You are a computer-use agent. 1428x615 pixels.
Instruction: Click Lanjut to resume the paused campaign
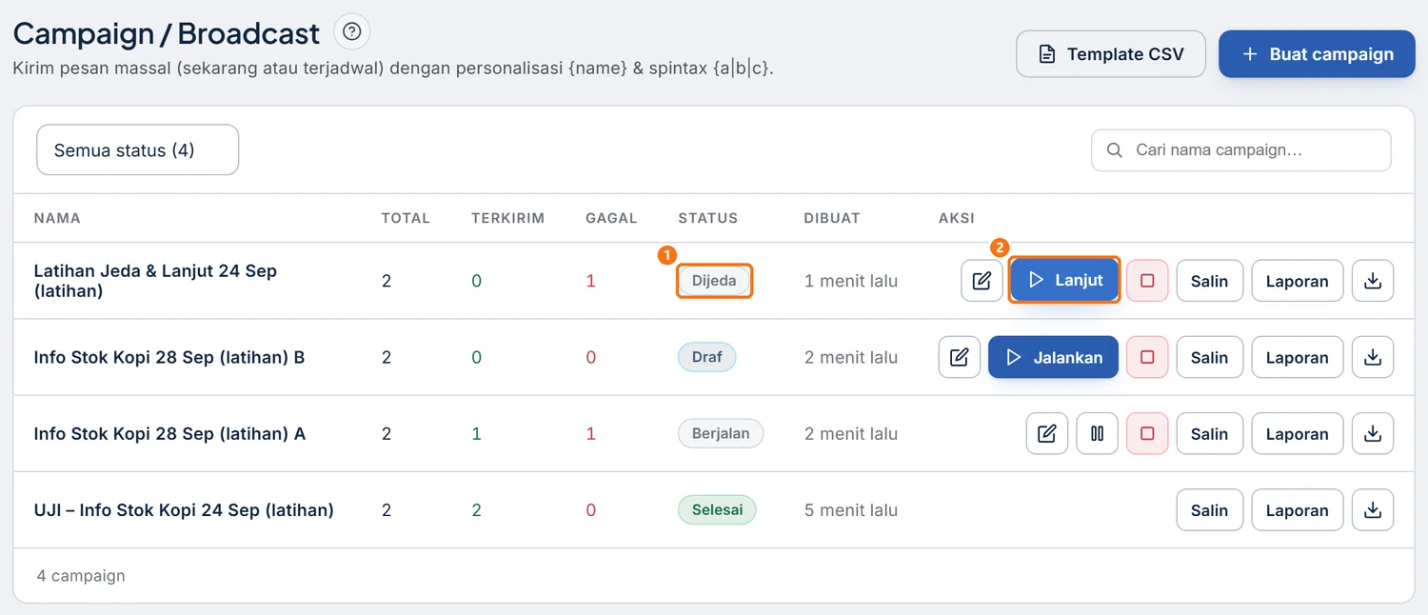point(1064,281)
